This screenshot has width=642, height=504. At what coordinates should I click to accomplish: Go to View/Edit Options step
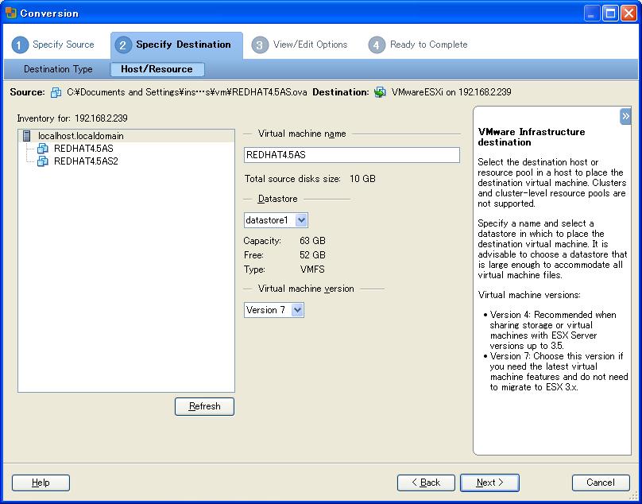300,45
